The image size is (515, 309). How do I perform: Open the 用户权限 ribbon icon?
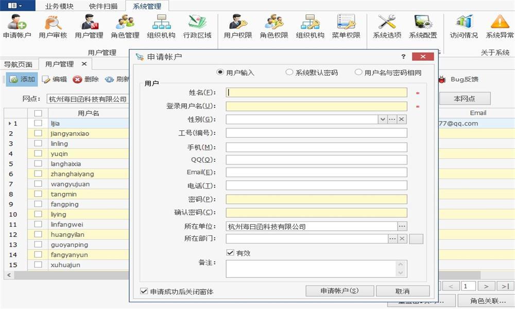pos(238,27)
